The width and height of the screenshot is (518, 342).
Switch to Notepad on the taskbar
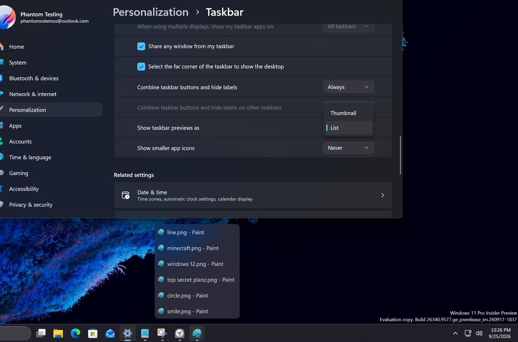point(145,333)
